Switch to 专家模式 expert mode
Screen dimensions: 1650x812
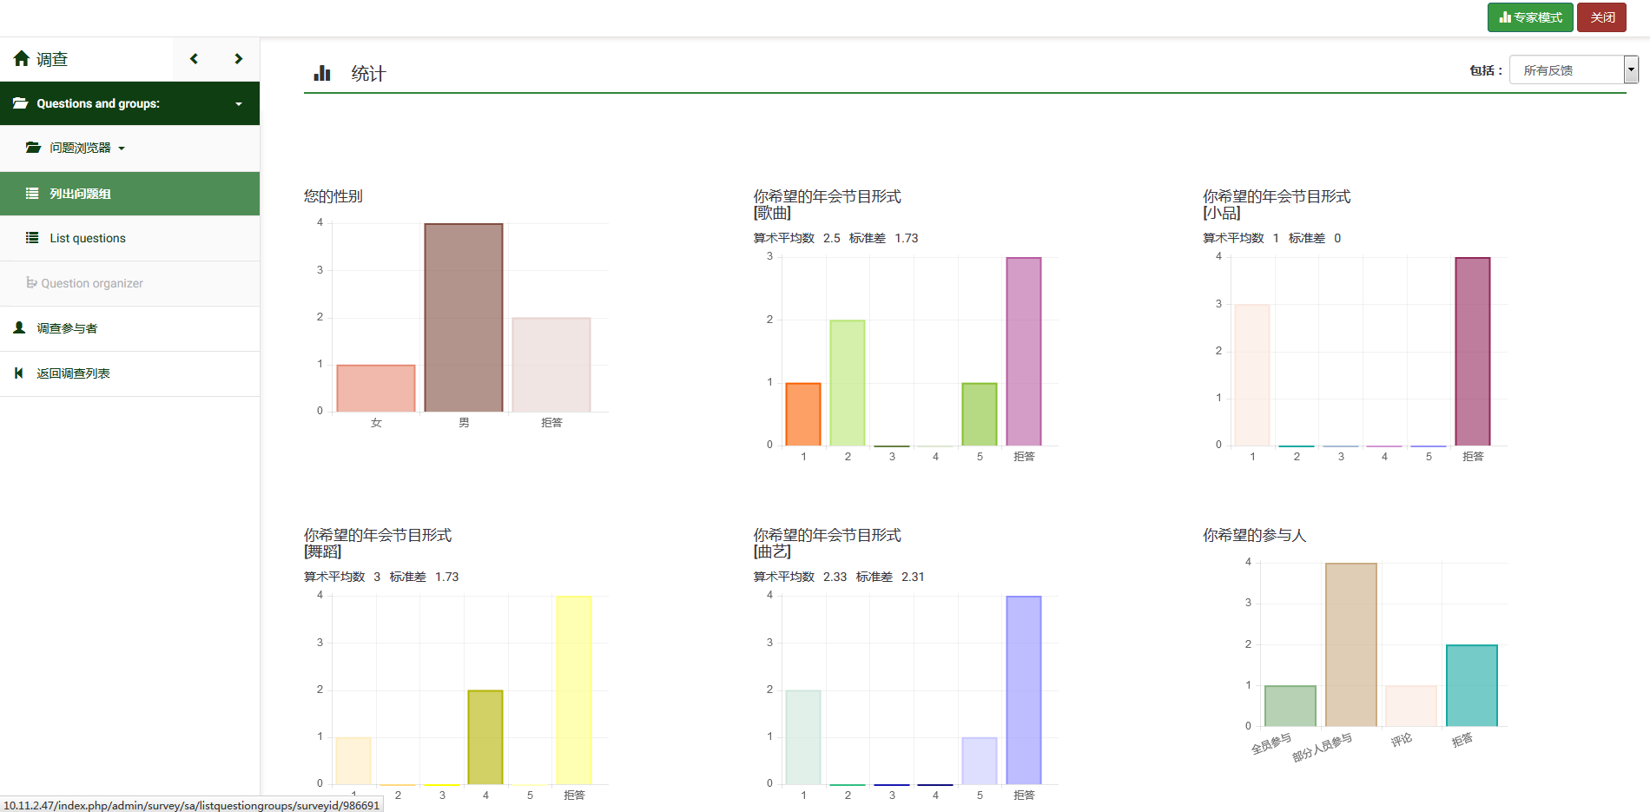point(1529,17)
